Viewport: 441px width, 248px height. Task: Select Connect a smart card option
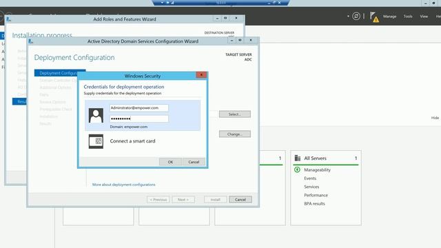[x=132, y=141]
